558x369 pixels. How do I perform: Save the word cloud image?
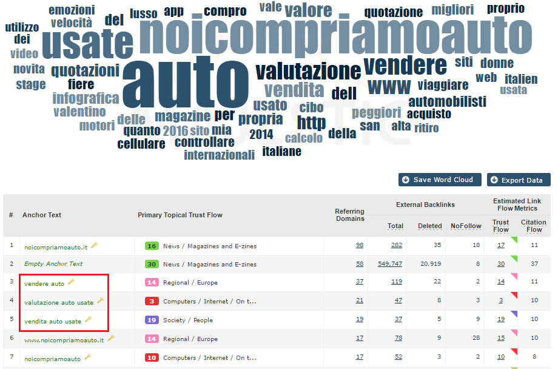(440, 180)
